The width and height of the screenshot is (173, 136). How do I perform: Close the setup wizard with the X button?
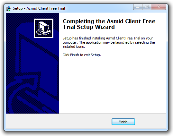[x=159, y=7]
